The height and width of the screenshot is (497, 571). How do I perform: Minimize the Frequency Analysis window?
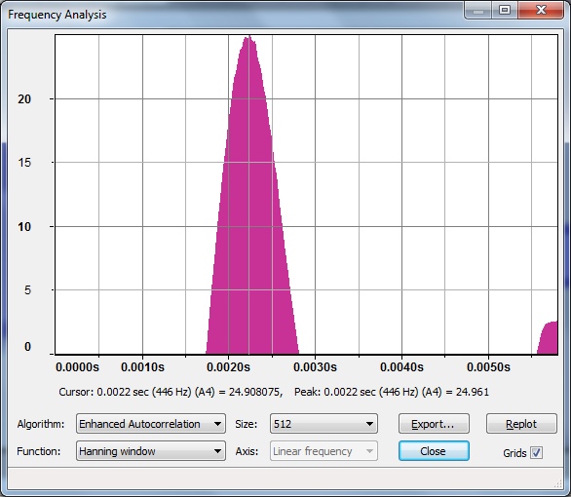click(x=478, y=11)
